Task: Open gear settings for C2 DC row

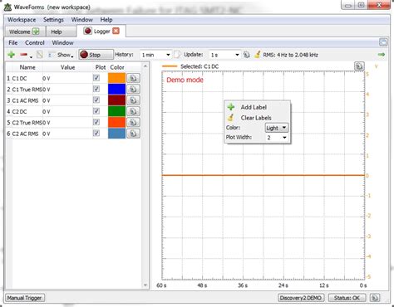Action: pos(133,111)
